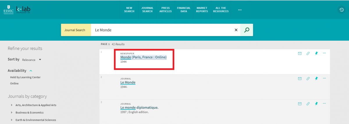The width and height of the screenshot is (349, 124).
Task: Go to Journal Search in top menu
Action: tap(147, 10)
